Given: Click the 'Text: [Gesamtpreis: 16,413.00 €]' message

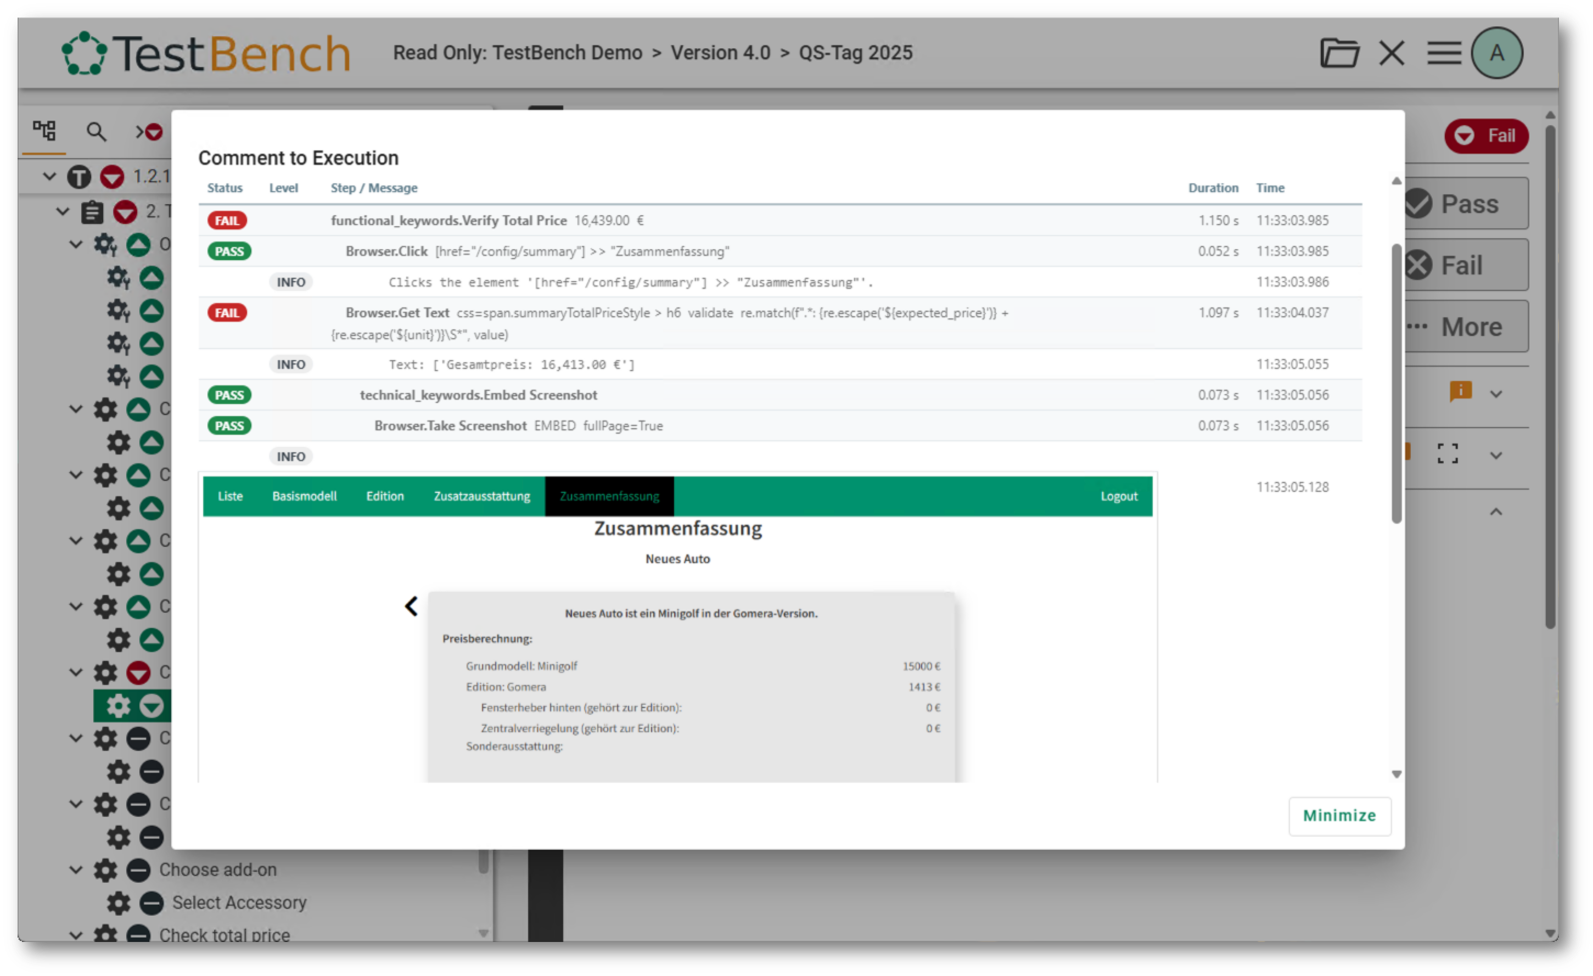Looking at the screenshot, I should (x=512, y=364).
